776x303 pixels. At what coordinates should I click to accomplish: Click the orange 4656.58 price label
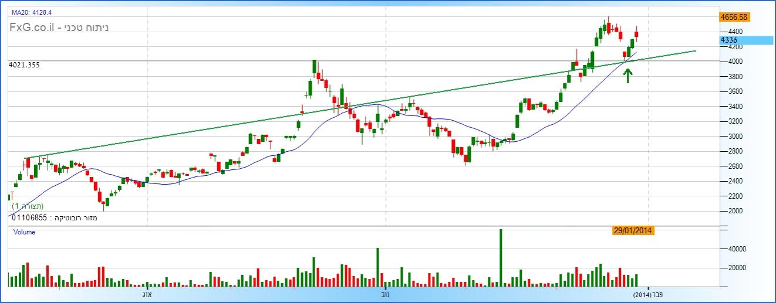click(x=736, y=18)
